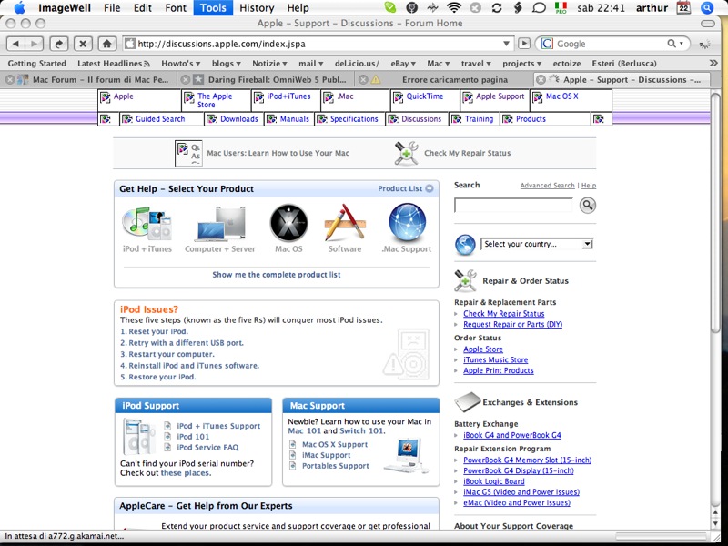Open the Apple menu in menu bar
728x546 pixels.
(19, 8)
